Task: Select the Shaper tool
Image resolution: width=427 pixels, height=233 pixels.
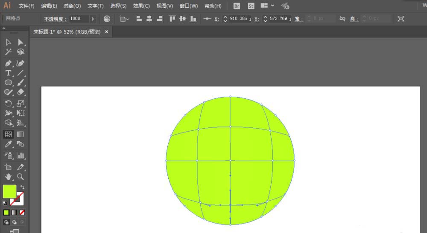Action: (x=8, y=92)
